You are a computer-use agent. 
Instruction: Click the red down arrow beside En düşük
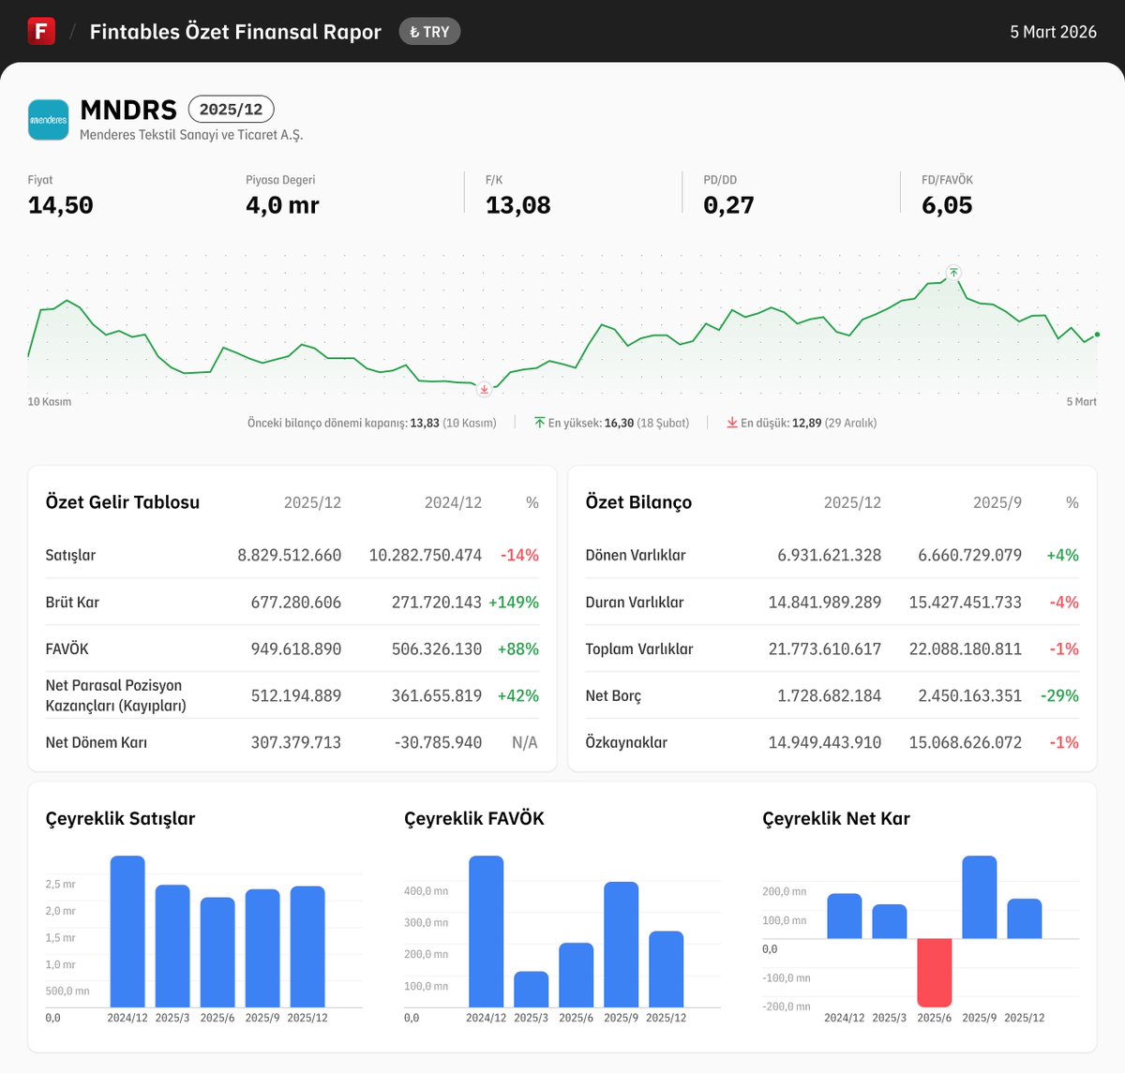click(x=732, y=423)
